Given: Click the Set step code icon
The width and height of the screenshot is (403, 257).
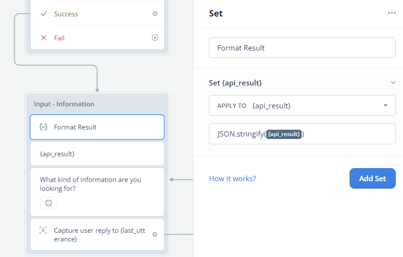Looking at the screenshot, I should pos(44,127).
